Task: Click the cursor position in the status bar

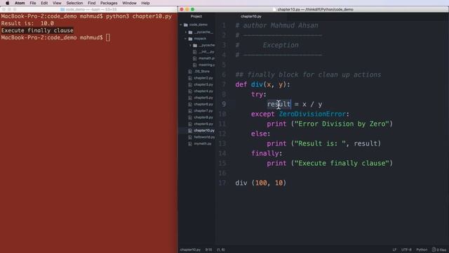Action: click(209, 250)
